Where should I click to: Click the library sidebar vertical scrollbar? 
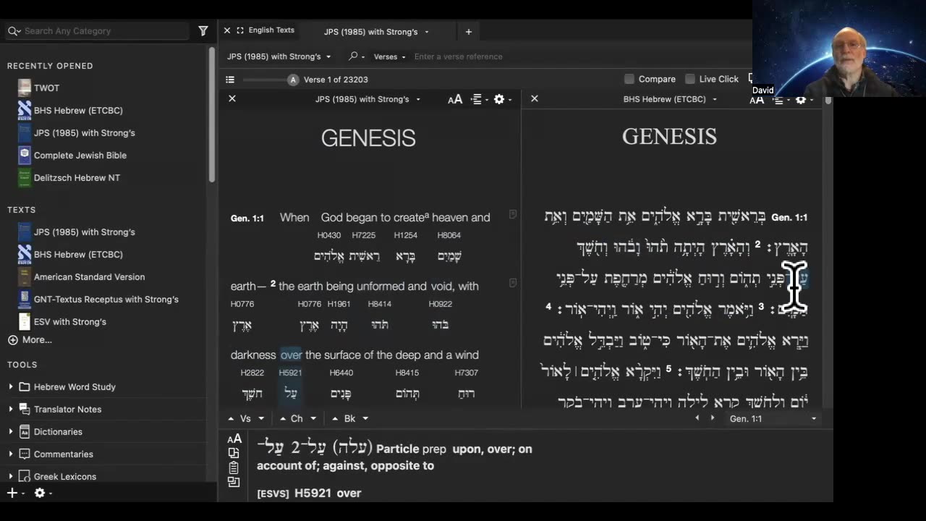[x=212, y=116]
